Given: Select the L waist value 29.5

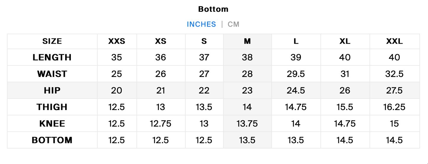Looking at the screenshot, I should click(296, 74).
